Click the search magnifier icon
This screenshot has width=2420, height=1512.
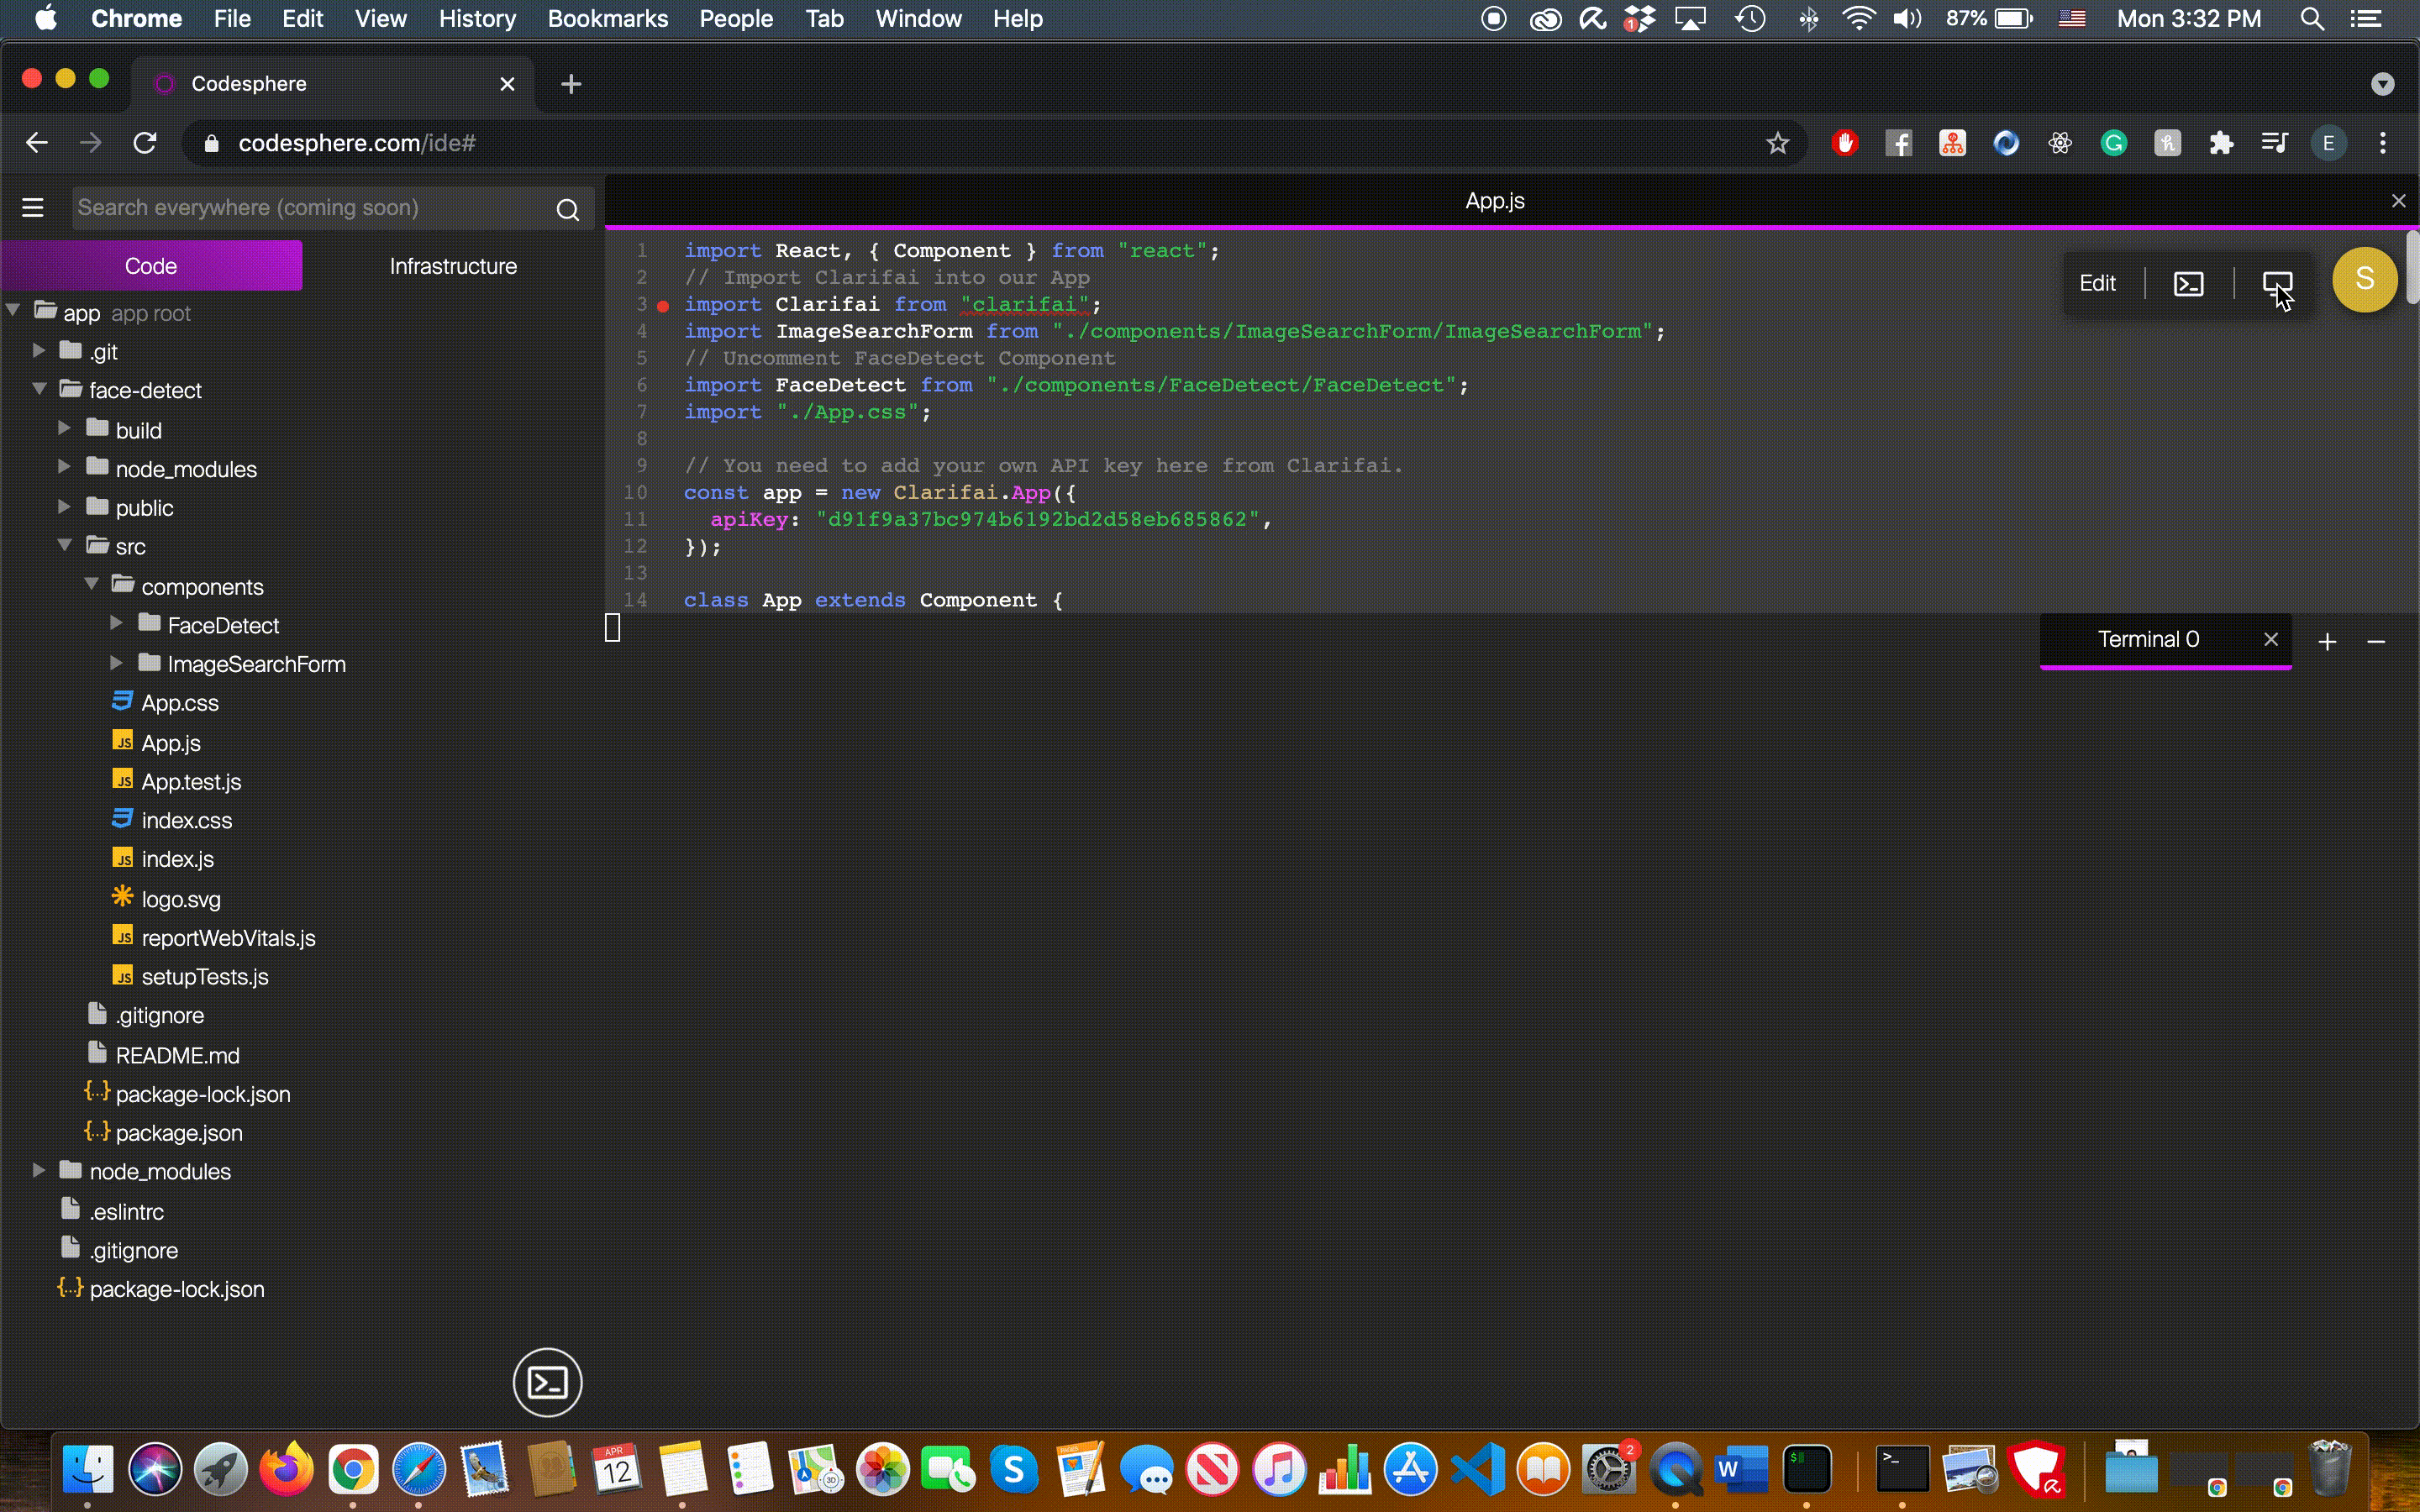point(567,209)
